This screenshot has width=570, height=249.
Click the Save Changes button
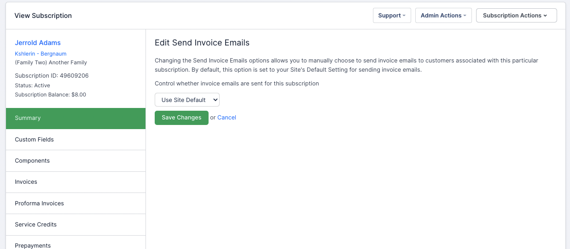181,118
